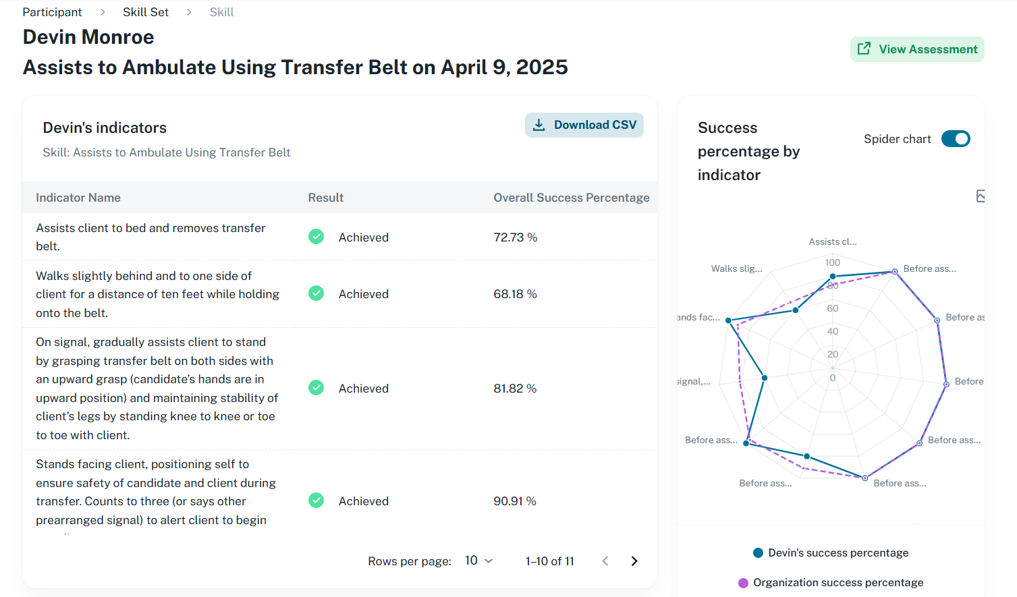Toggle Devin's success percentage legend series
The image size is (1017, 597).
pyautogui.click(x=831, y=553)
